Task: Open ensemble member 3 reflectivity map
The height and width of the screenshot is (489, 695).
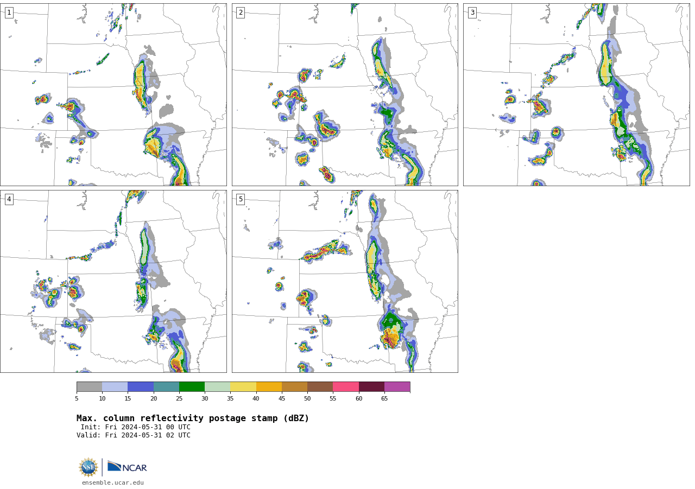Action: click(x=577, y=94)
